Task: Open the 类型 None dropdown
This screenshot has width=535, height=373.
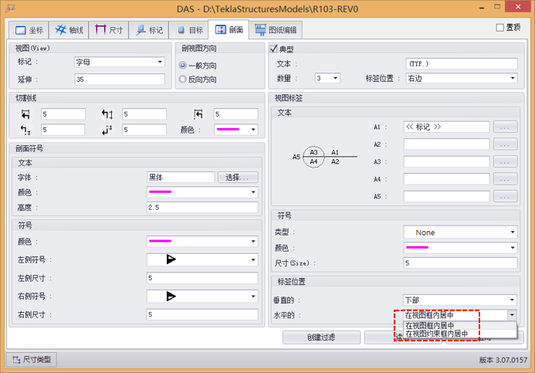Action: (x=460, y=232)
